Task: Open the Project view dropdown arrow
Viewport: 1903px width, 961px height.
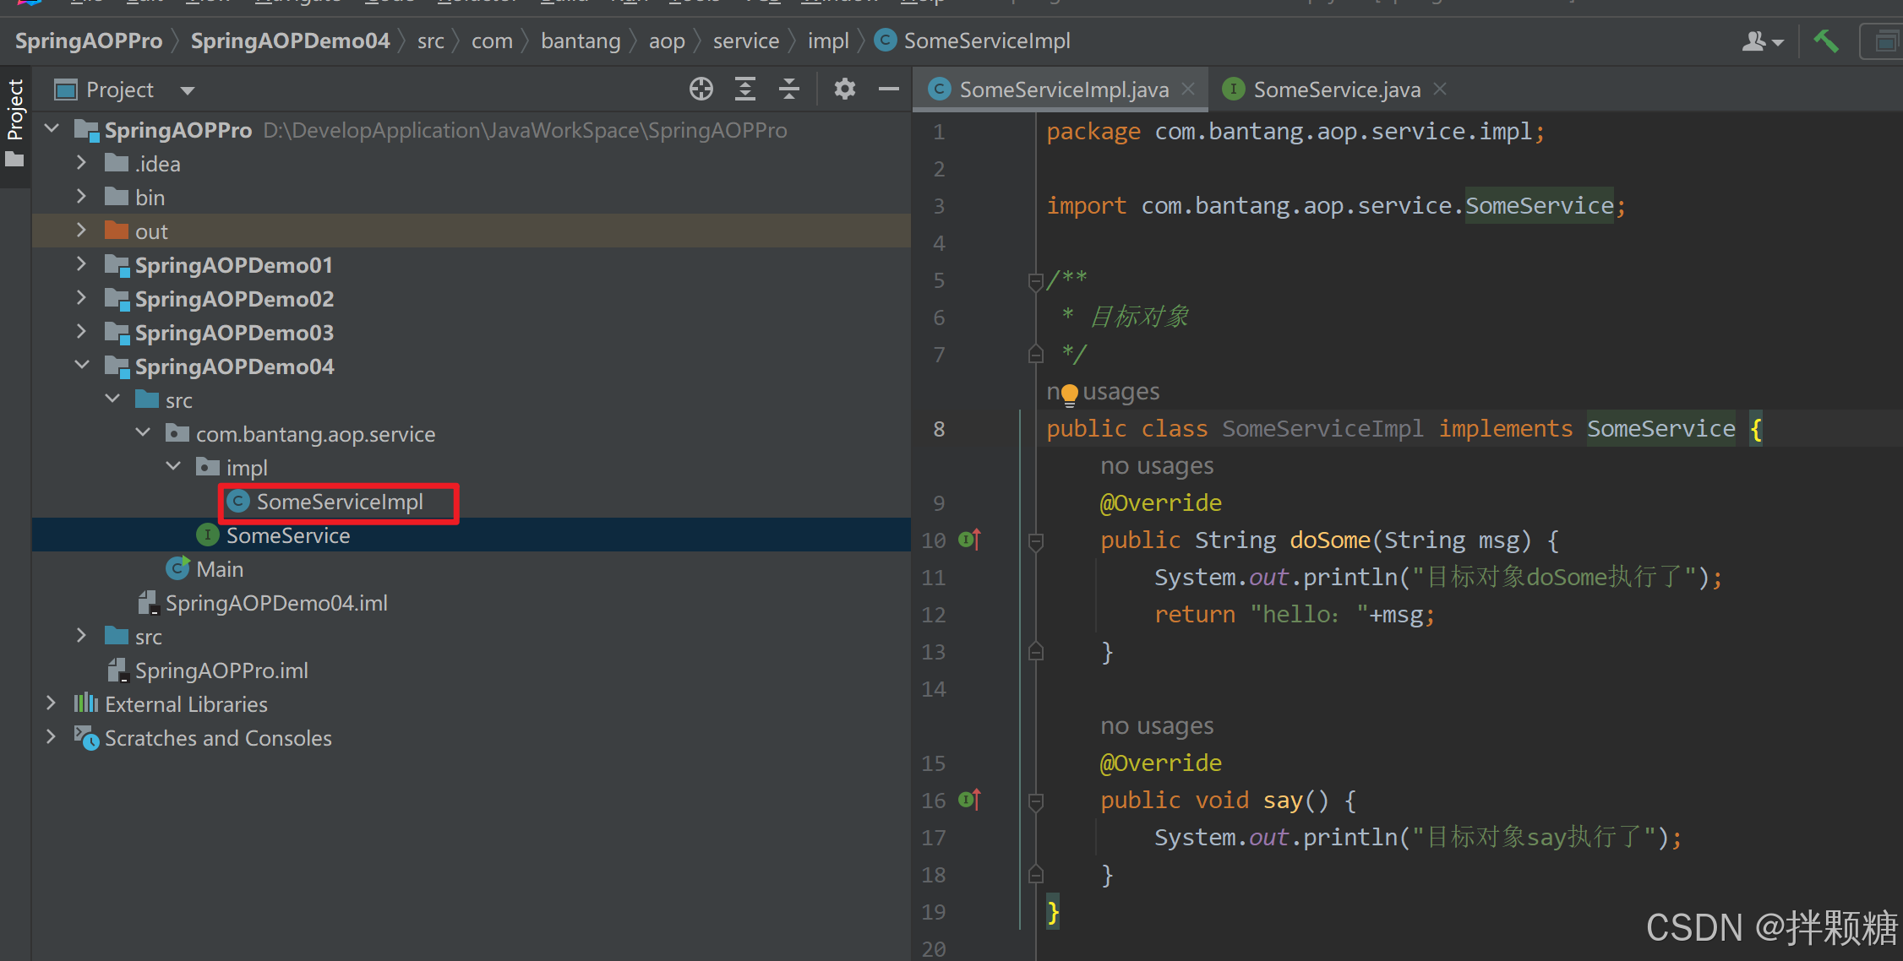Action: click(x=188, y=90)
